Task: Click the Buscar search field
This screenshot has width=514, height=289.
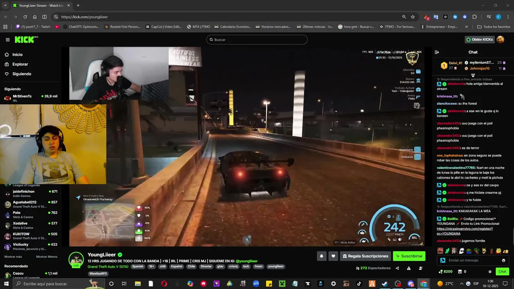Action: pyautogui.click(x=257, y=40)
